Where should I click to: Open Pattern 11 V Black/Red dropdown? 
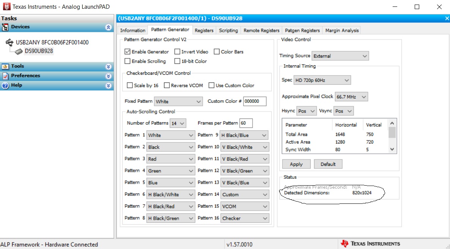point(245,159)
